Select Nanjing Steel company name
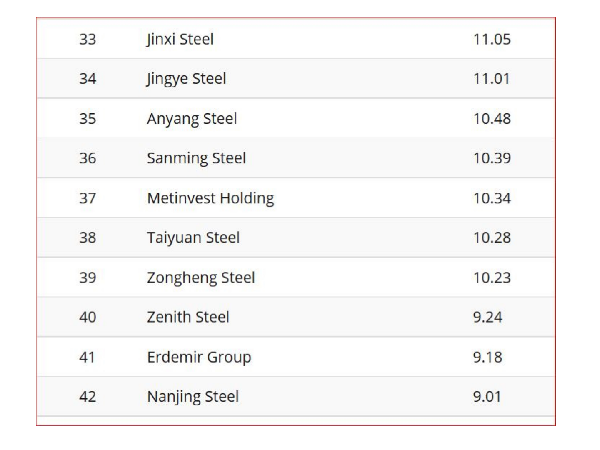This screenshot has width=600, height=450. click(x=193, y=397)
